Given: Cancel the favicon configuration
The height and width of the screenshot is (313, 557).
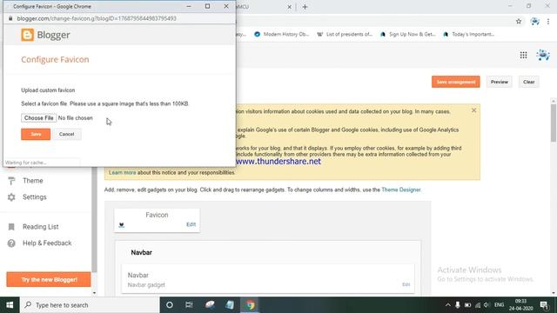Looking at the screenshot, I should coord(66,134).
